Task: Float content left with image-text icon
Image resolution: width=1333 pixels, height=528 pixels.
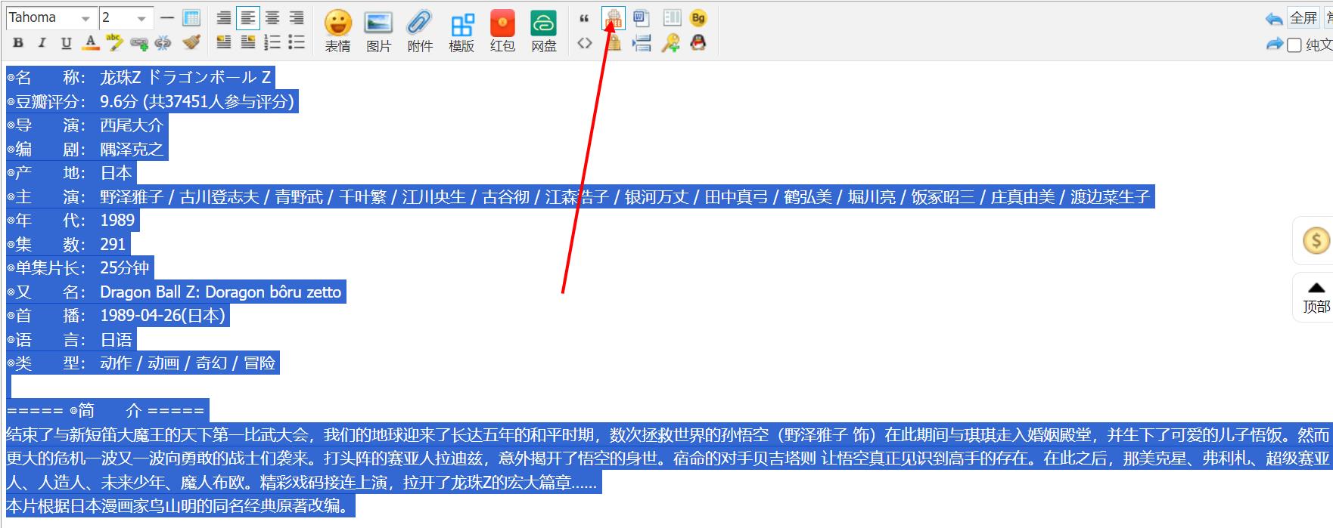Action: (224, 42)
